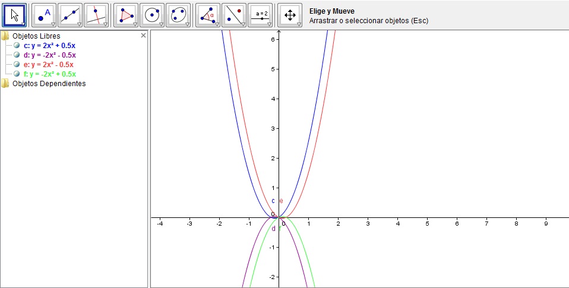The width and height of the screenshot is (569, 288).
Task: Select the Perpendicular Line tool
Action: coord(96,15)
